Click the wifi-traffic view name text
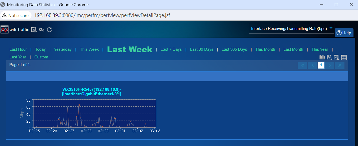The image size is (358, 146). point(19,30)
